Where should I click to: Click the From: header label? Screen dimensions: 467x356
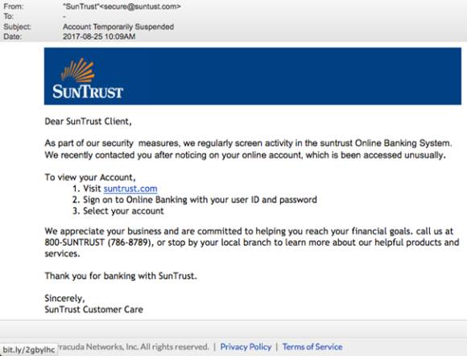[14, 6]
